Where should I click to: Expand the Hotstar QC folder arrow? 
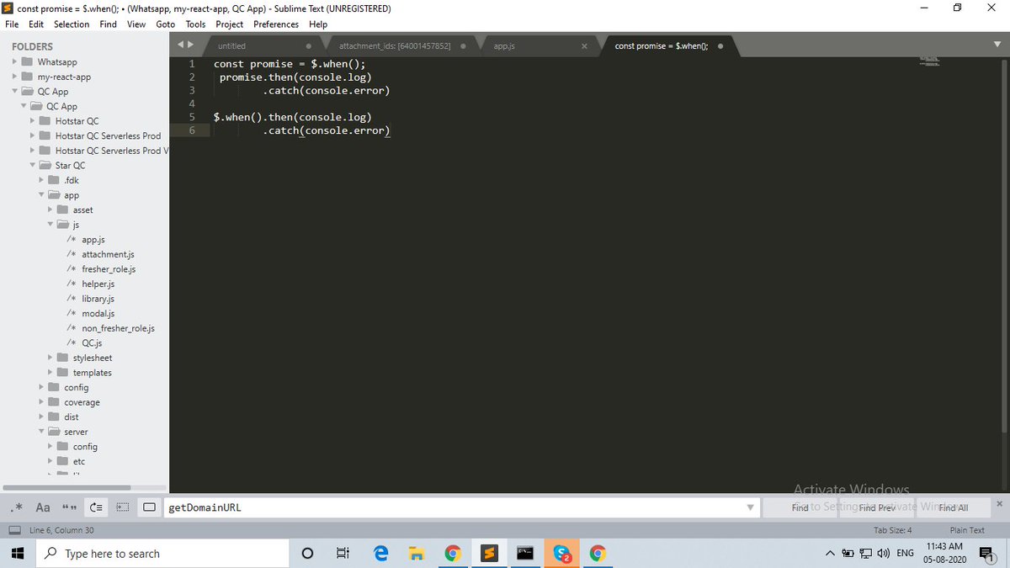point(33,121)
